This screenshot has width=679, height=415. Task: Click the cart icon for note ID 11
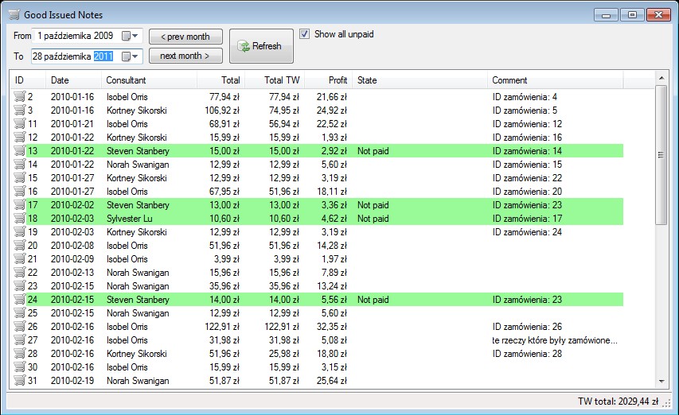20,123
